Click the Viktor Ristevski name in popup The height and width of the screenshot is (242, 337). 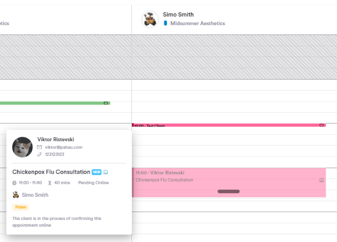[56, 140]
